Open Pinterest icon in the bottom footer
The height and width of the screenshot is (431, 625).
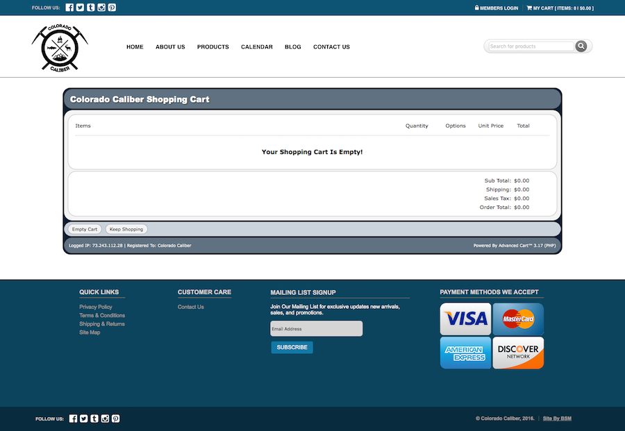115,419
